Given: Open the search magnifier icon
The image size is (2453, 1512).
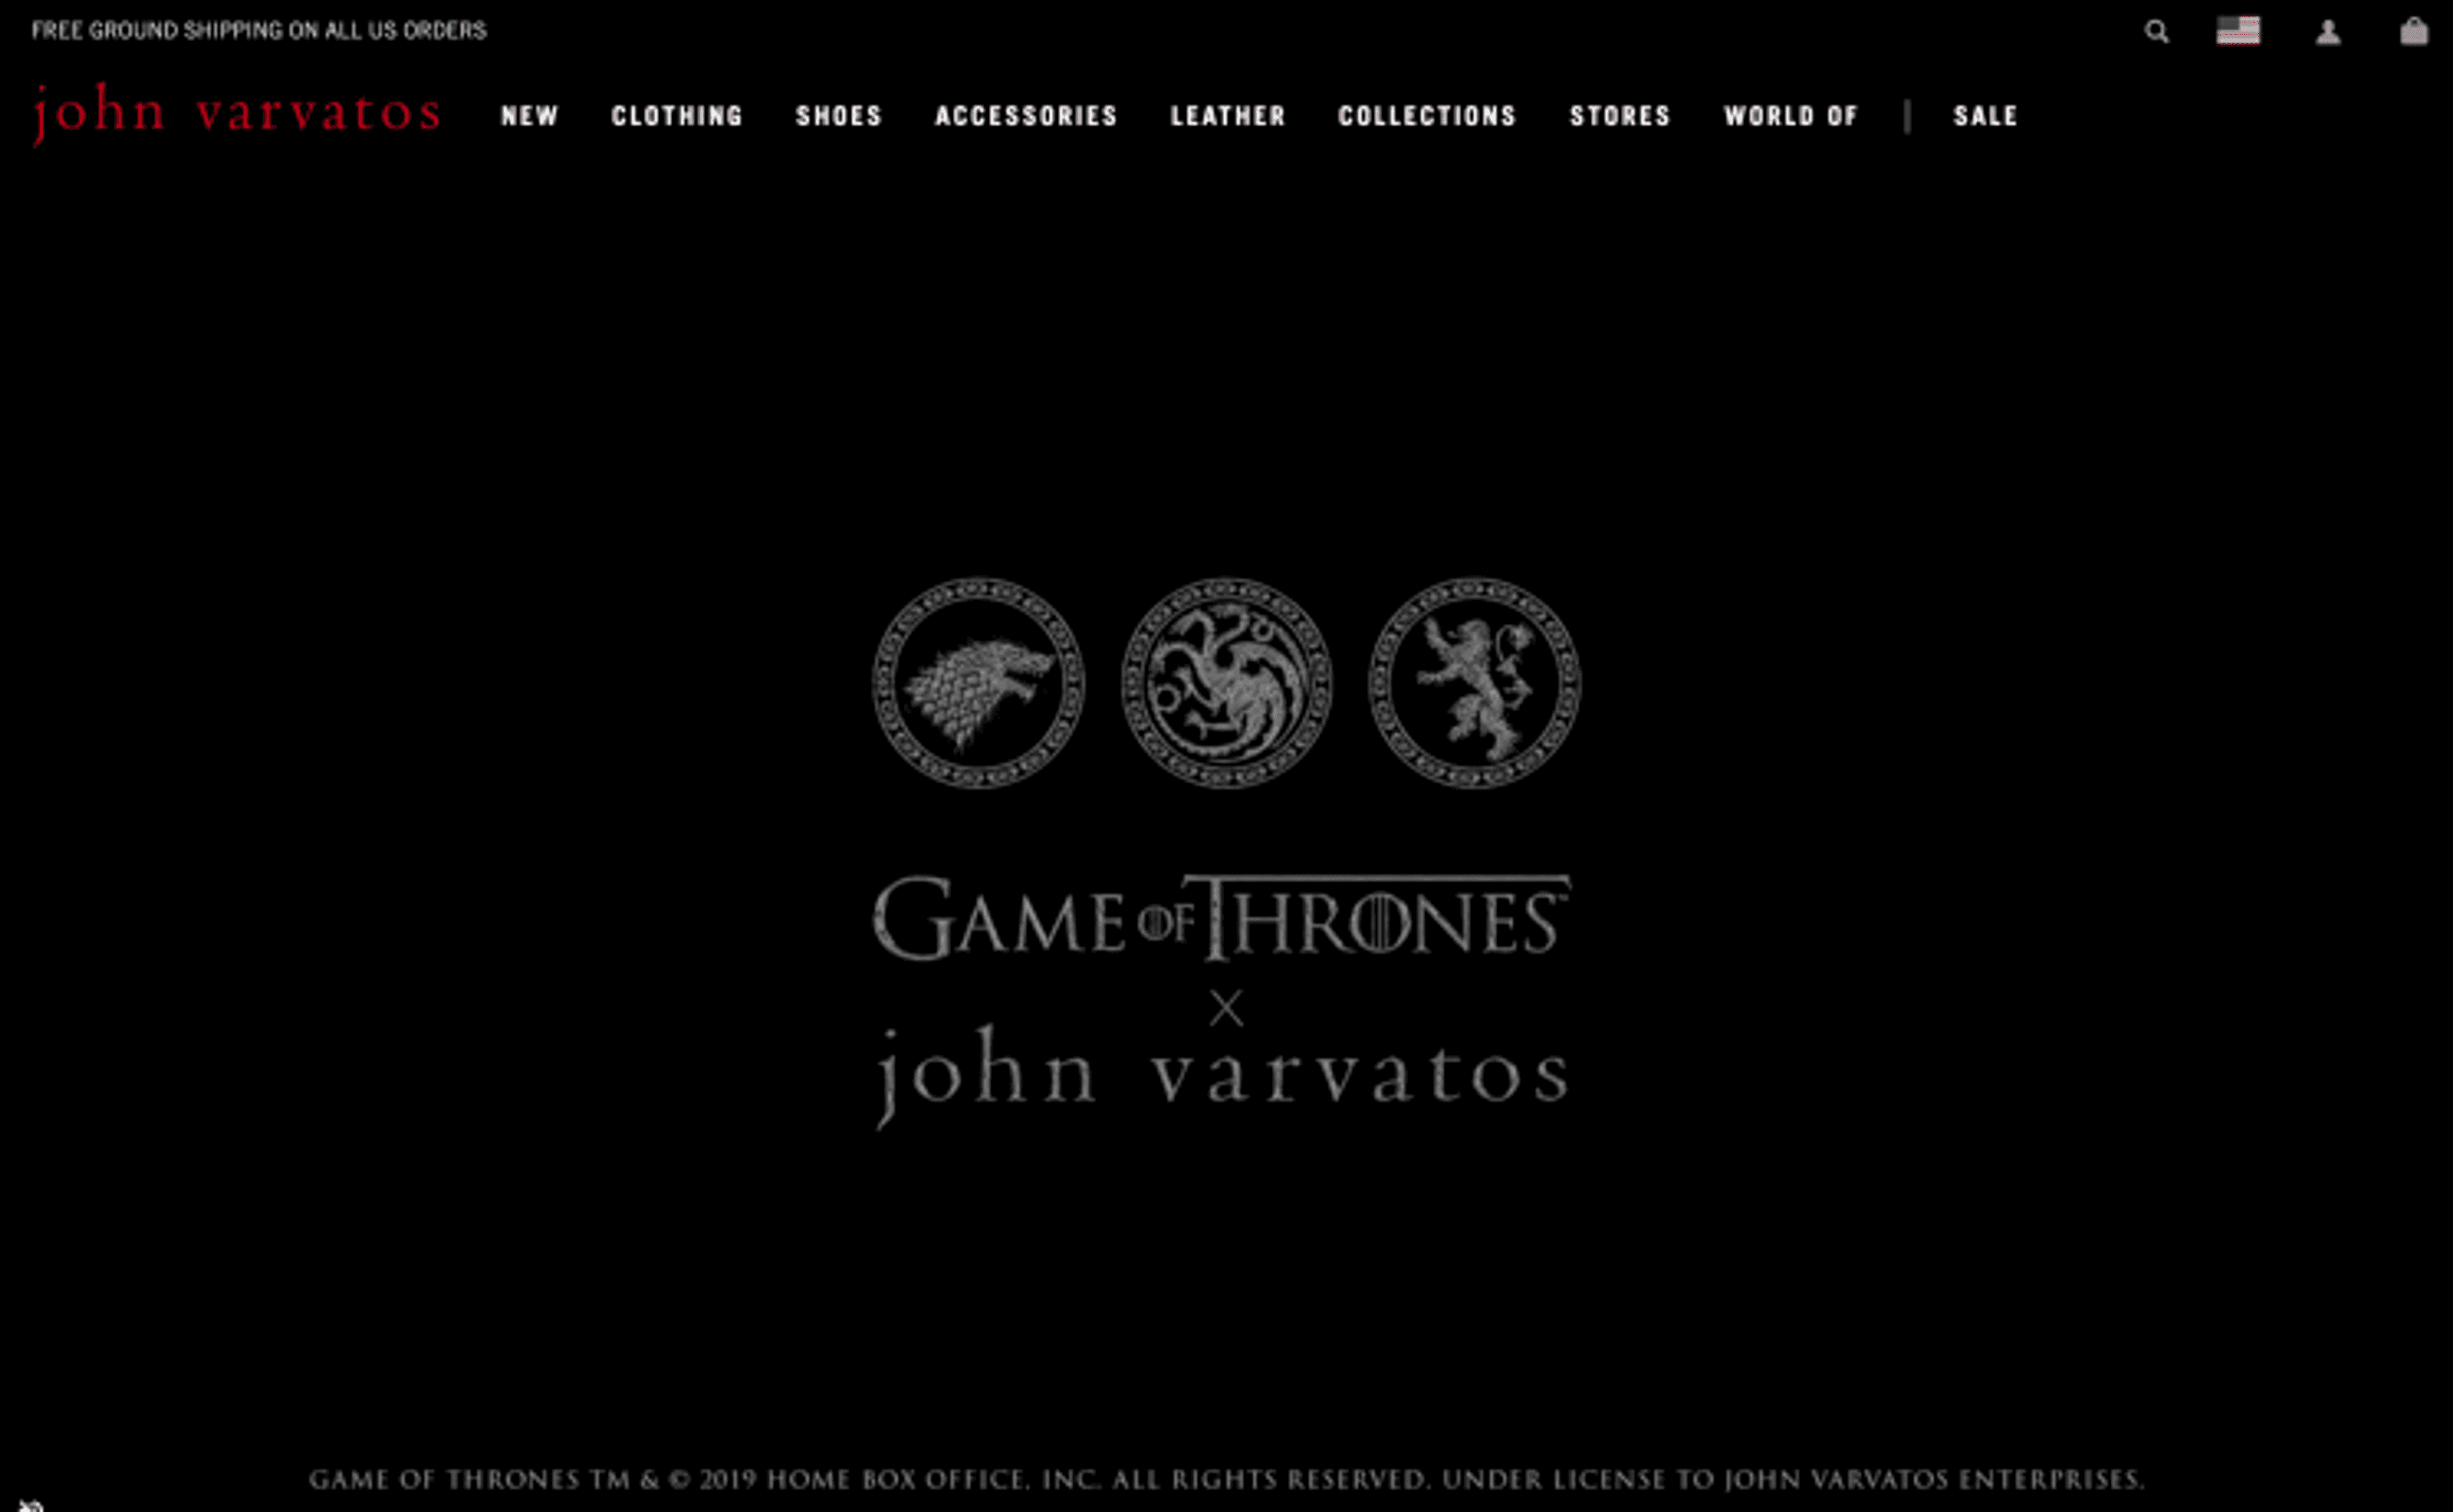Looking at the screenshot, I should (x=2156, y=32).
